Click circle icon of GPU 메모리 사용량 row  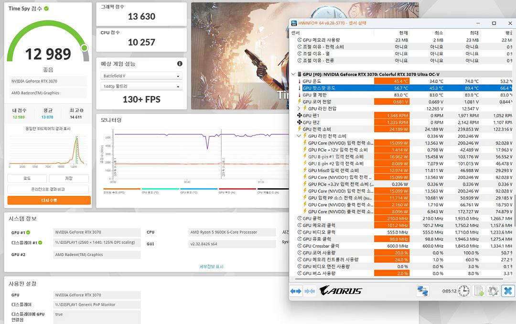click(300, 40)
